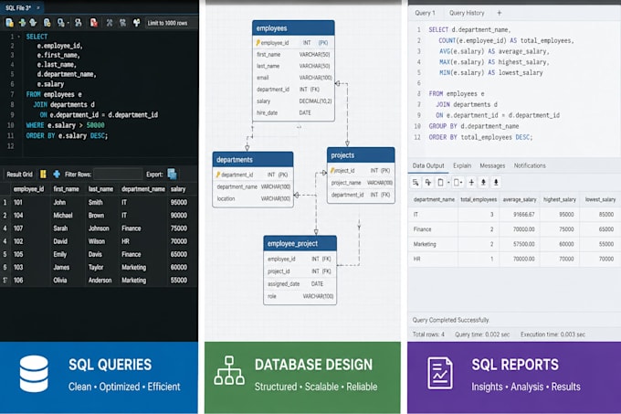Open the Limit to 1000 rows dropdown
This screenshot has width=621, height=414.
170,23
